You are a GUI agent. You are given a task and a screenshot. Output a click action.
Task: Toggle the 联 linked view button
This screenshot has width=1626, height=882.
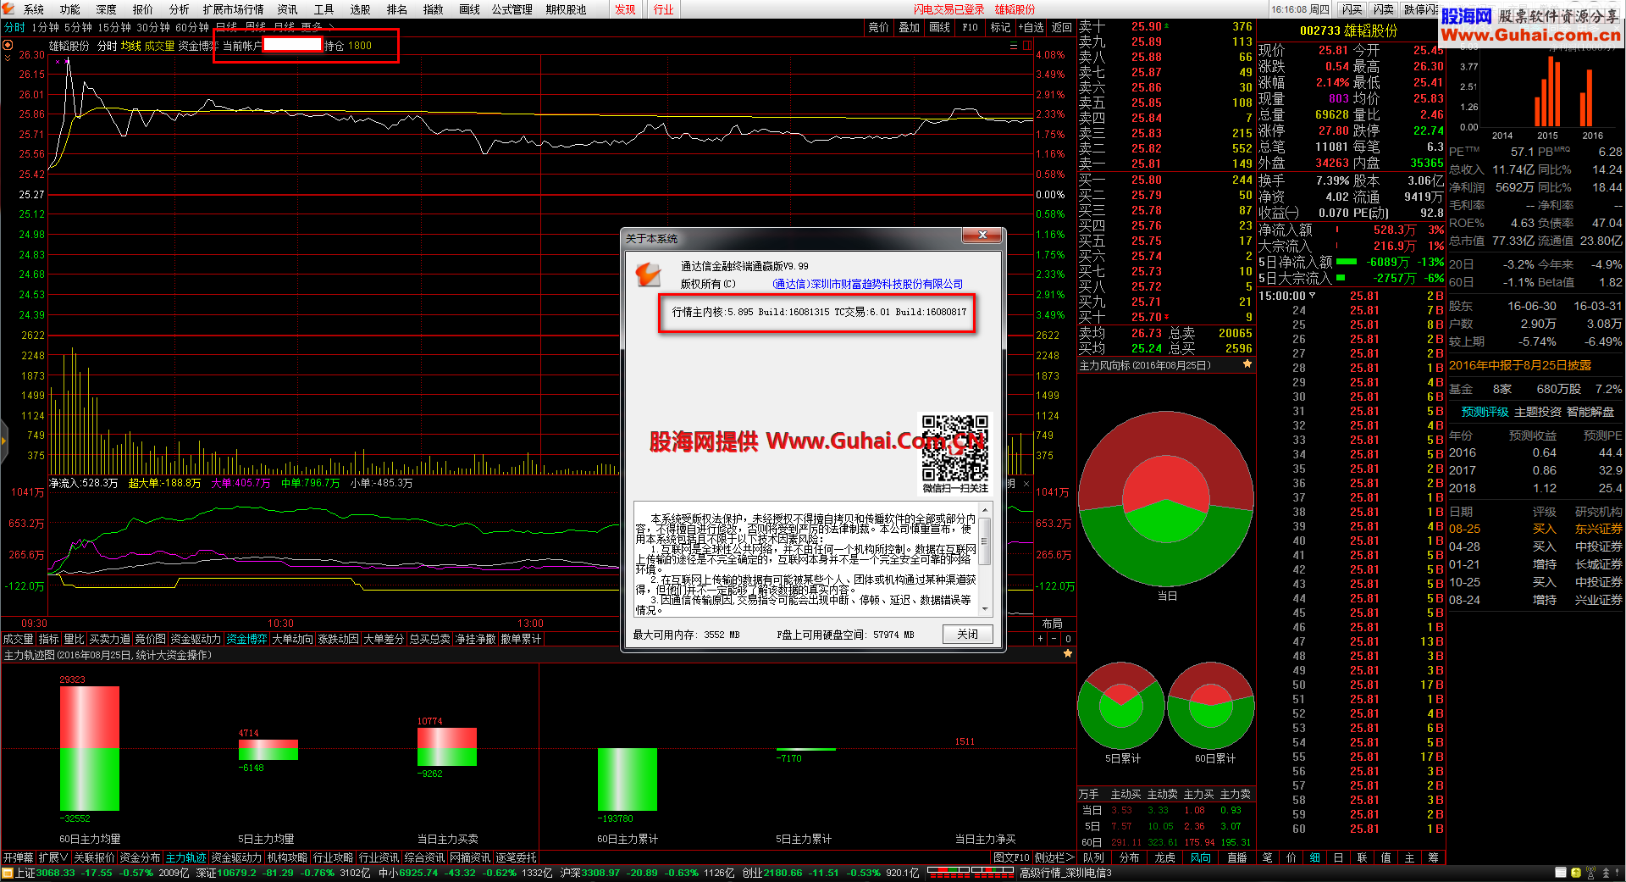click(1363, 857)
